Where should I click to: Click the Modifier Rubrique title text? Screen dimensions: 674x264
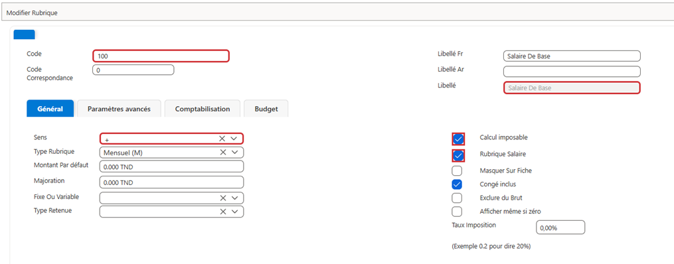(32, 13)
